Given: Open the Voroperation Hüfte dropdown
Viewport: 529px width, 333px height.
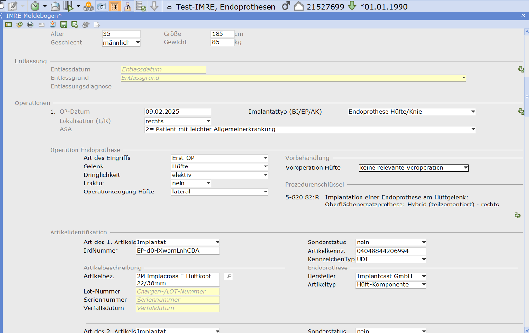Looking at the screenshot, I should (x=465, y=168).
